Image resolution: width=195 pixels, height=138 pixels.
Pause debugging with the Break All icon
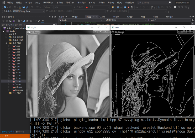125,7
